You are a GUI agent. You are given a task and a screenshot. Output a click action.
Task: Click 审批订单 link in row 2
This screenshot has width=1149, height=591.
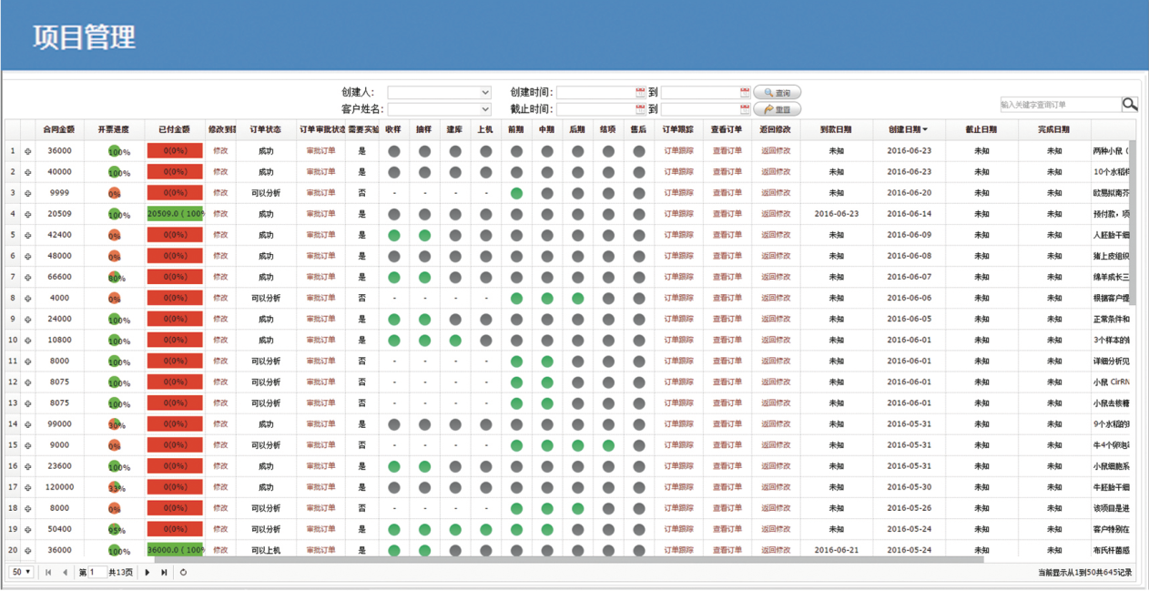(320, 172)
